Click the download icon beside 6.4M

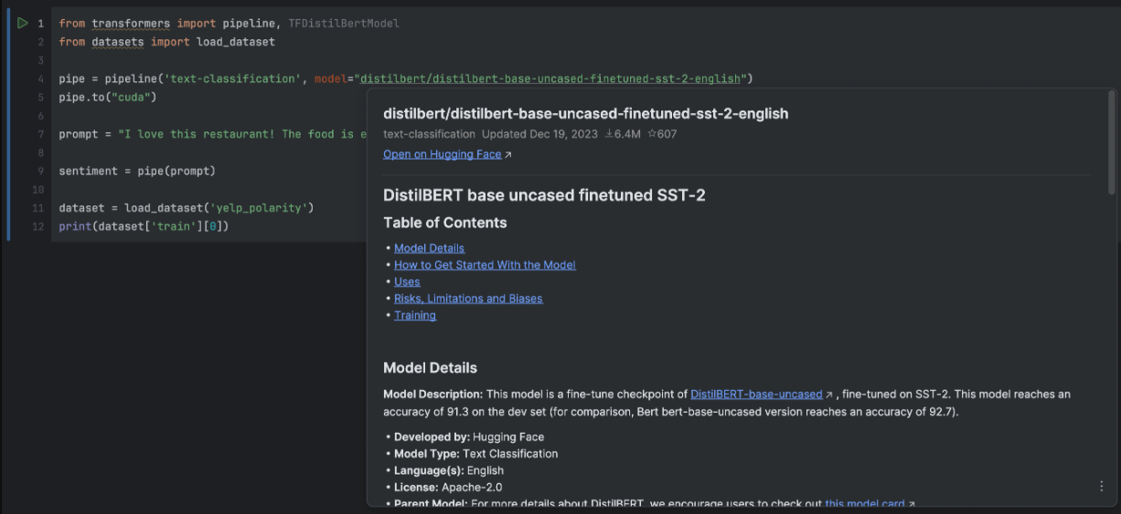click(610, 134)
